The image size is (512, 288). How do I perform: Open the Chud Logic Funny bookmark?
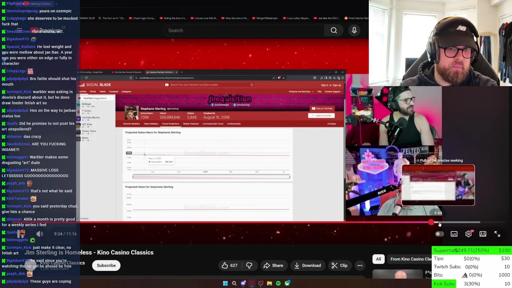pos(142,18)
